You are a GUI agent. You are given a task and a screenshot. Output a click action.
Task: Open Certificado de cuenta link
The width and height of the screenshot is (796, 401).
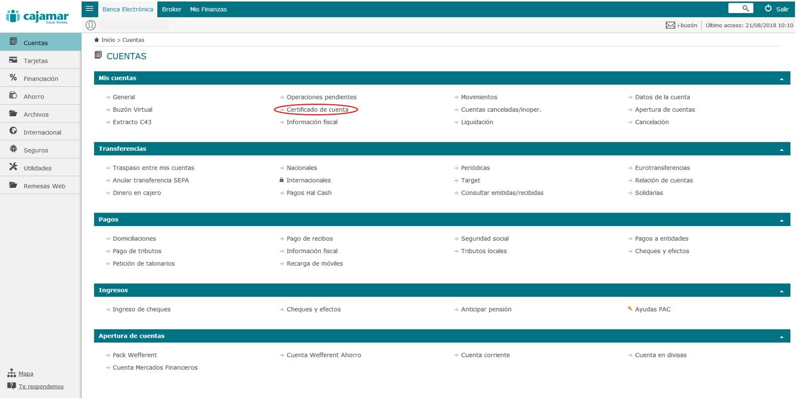pyautogui.click(x=317, y=109)
